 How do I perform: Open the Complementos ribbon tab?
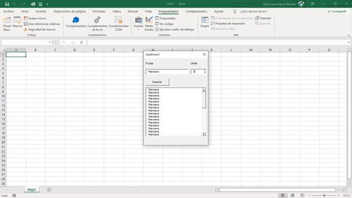196,11
